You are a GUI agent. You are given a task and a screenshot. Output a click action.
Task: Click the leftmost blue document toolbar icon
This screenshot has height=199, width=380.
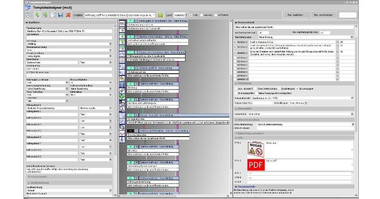pyautogui.click(x=28, y=15)
